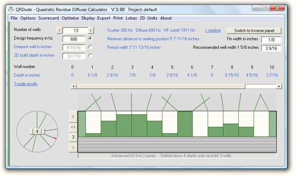Click the Deepest well field showing 6 15/16
The image size is (296, 176).
tap(74, 48)
